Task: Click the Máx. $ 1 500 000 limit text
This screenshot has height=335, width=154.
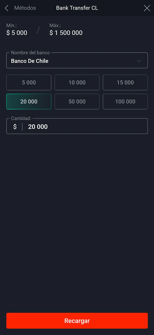Action: (66, 29)
